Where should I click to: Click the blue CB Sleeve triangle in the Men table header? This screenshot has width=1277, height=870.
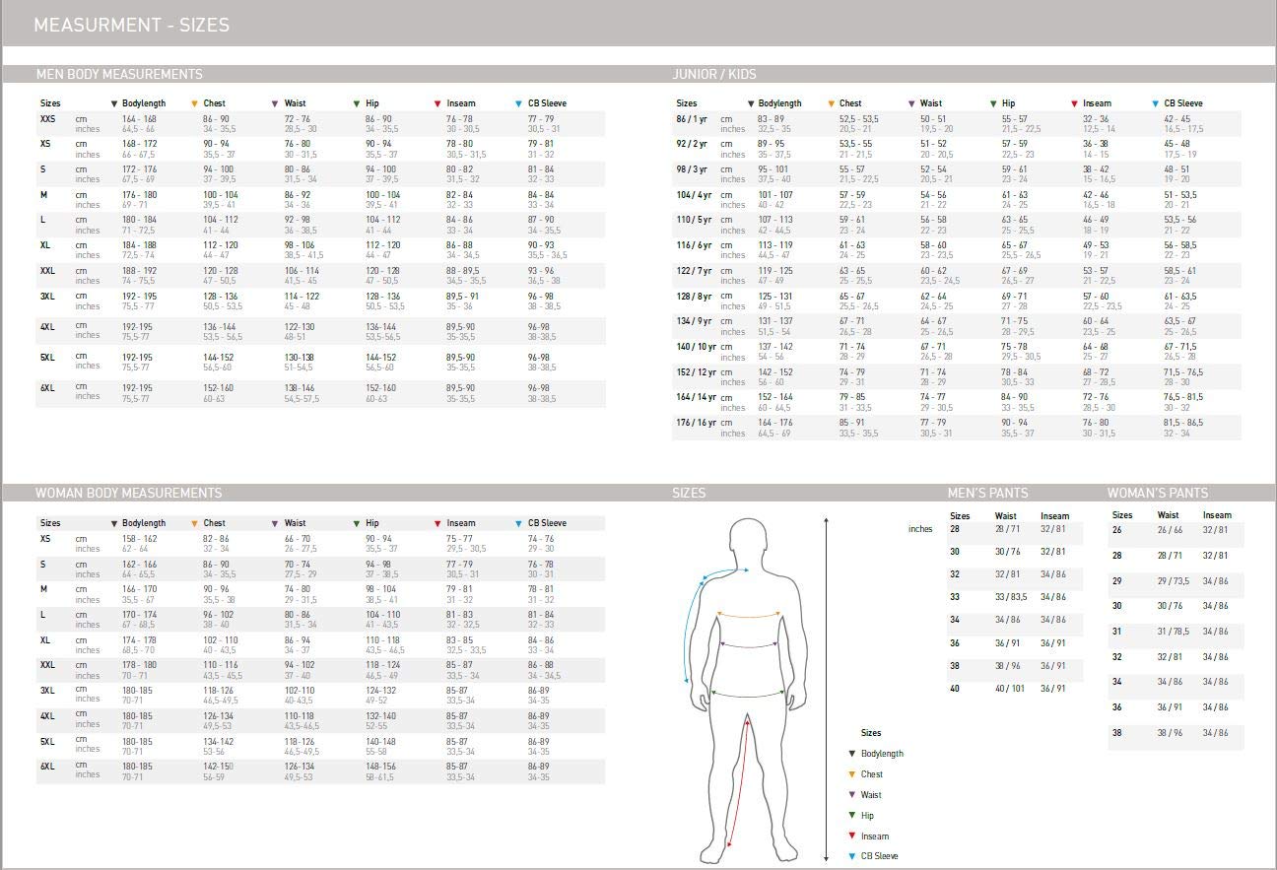pos(518,103)
